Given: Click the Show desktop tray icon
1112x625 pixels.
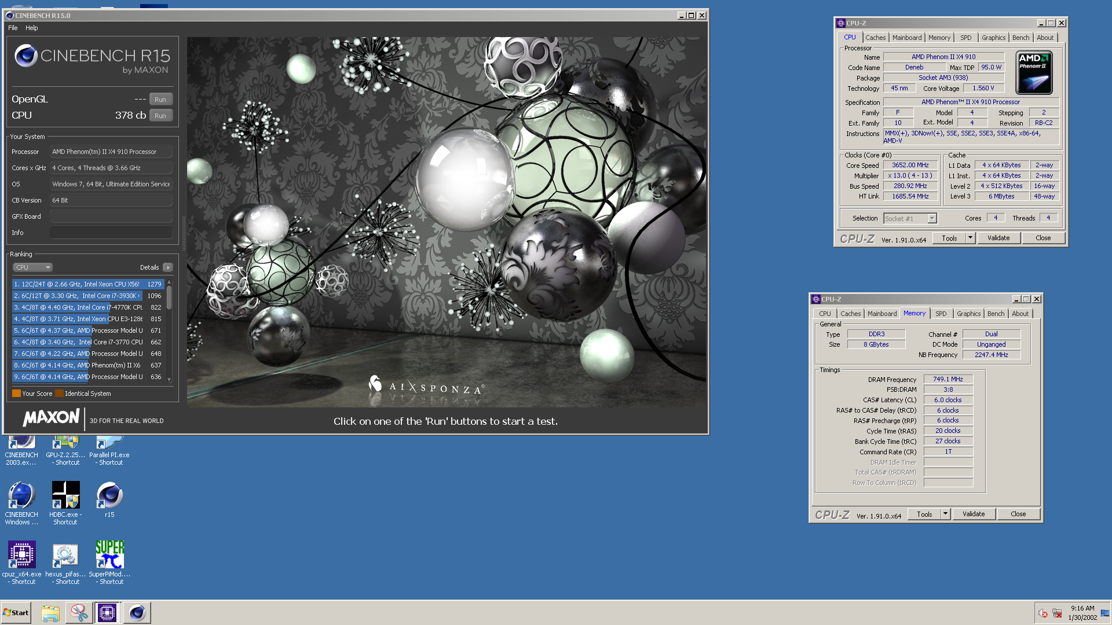Looking at the screenshot, I should tap(1105, 613).
